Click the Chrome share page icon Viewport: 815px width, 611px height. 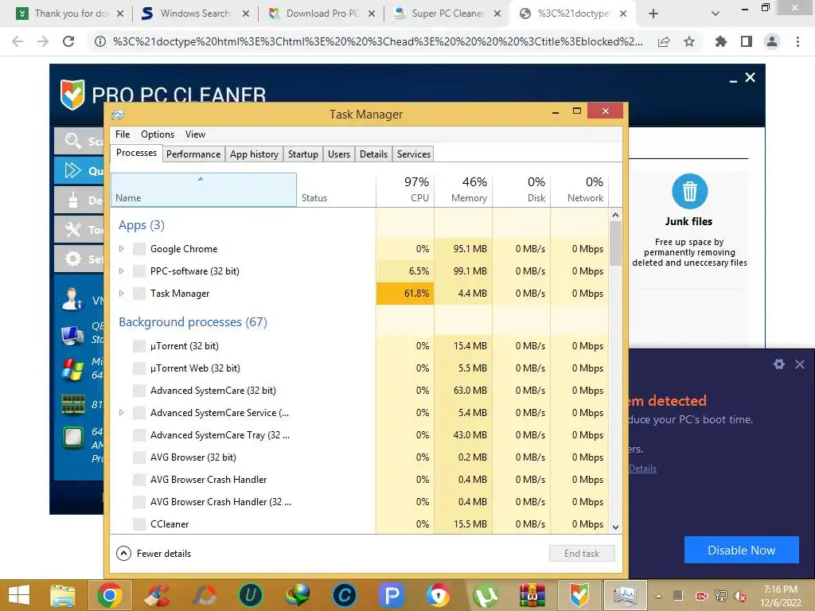click(664, 41)
